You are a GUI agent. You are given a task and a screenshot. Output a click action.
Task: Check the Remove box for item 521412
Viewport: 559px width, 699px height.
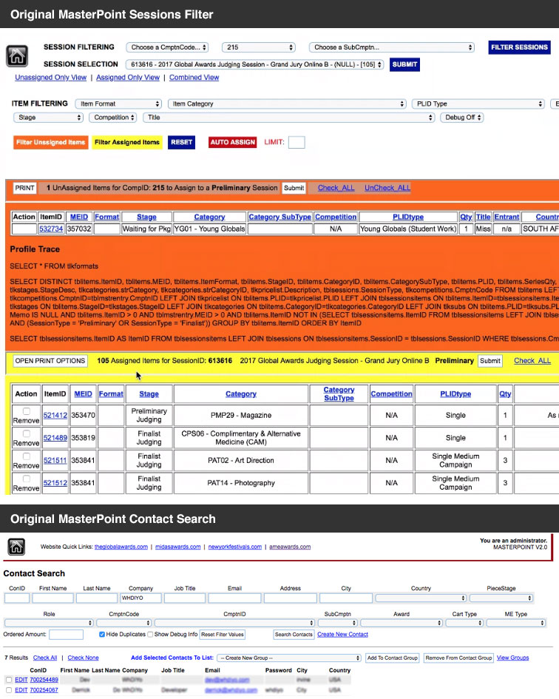coord(26,411)
